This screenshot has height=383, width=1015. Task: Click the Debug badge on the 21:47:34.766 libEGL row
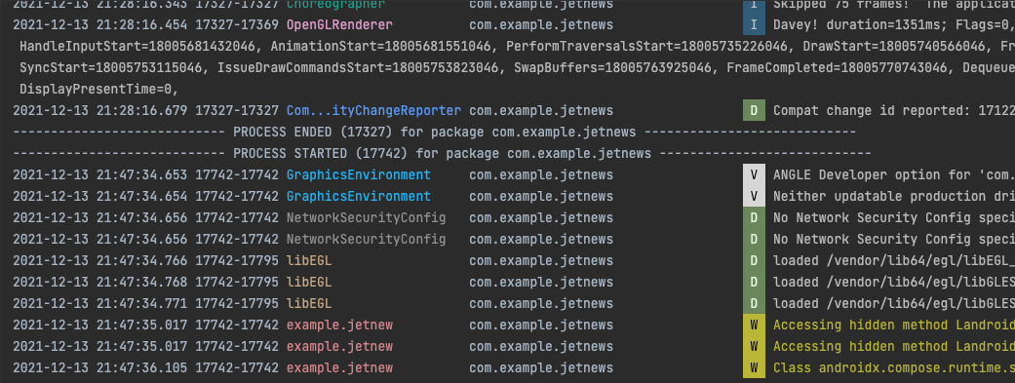[x=754, y=261]
